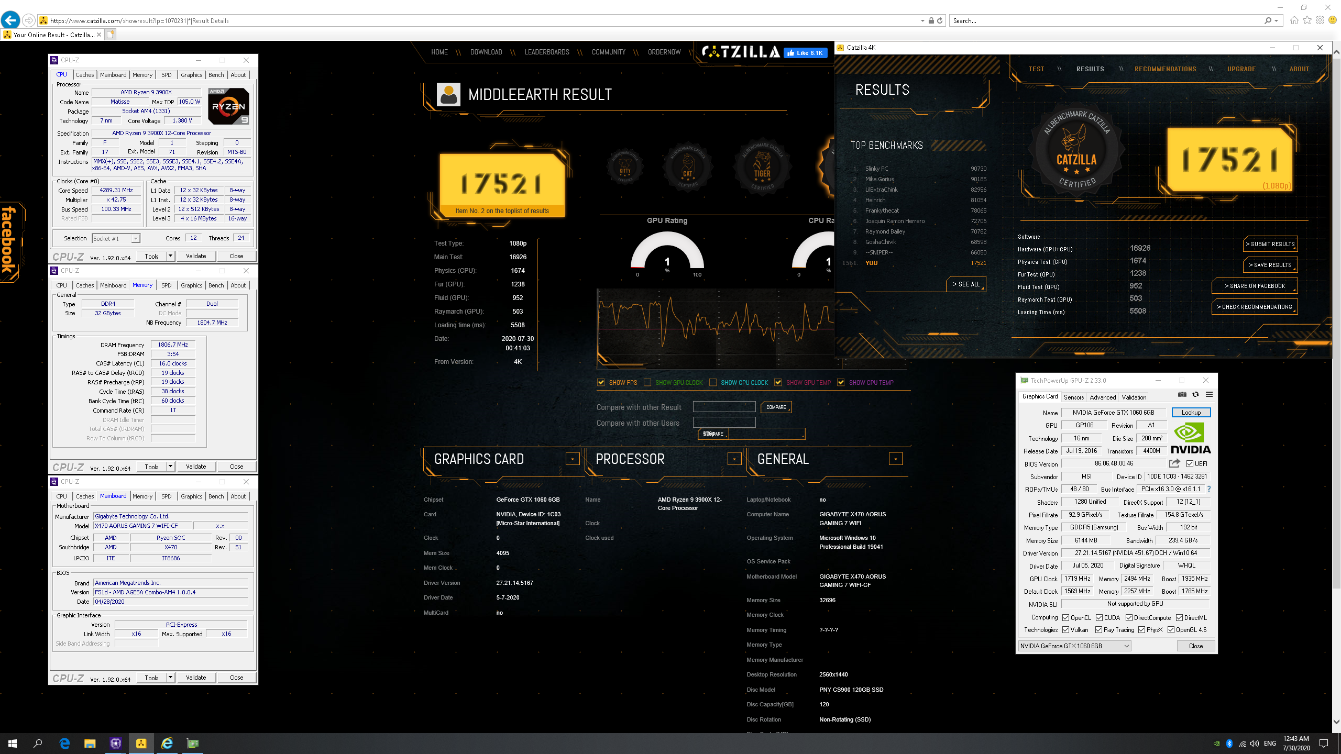Screen dimensions: 1341x754
Task: Toggle the SHOW CPU CLOCK checkbox
Action: [713, 383]
